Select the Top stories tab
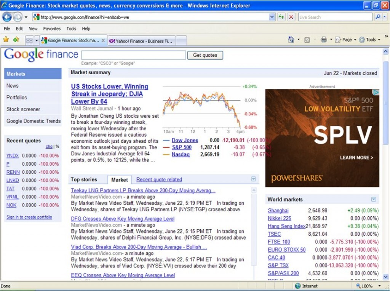Image resolution: width=390 pixels, height=291 pixels. [x=84, y=180]
